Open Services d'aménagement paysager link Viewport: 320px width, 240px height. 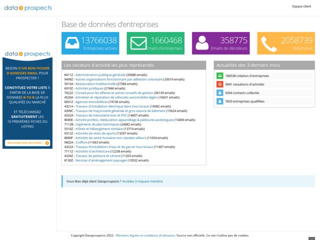click(x=101, y=160)
